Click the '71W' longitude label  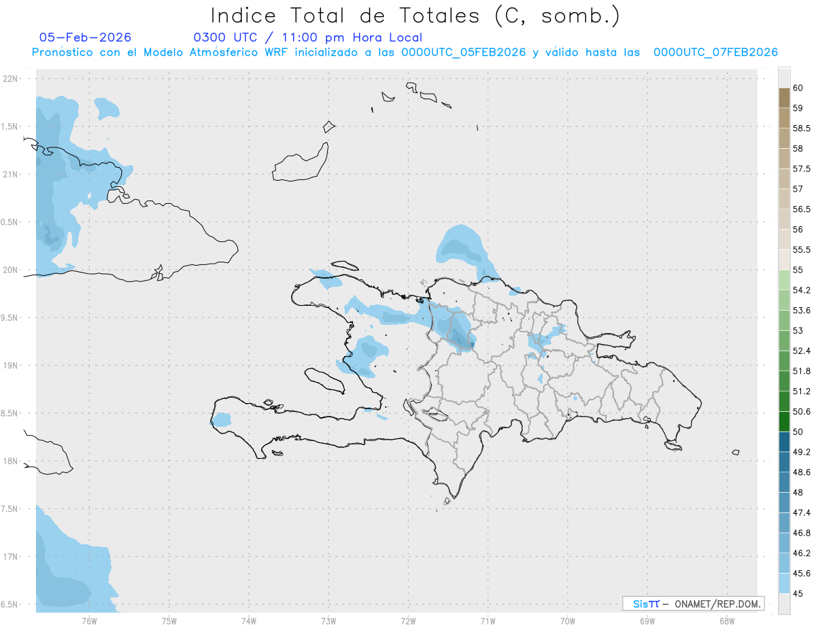point(488,620)
